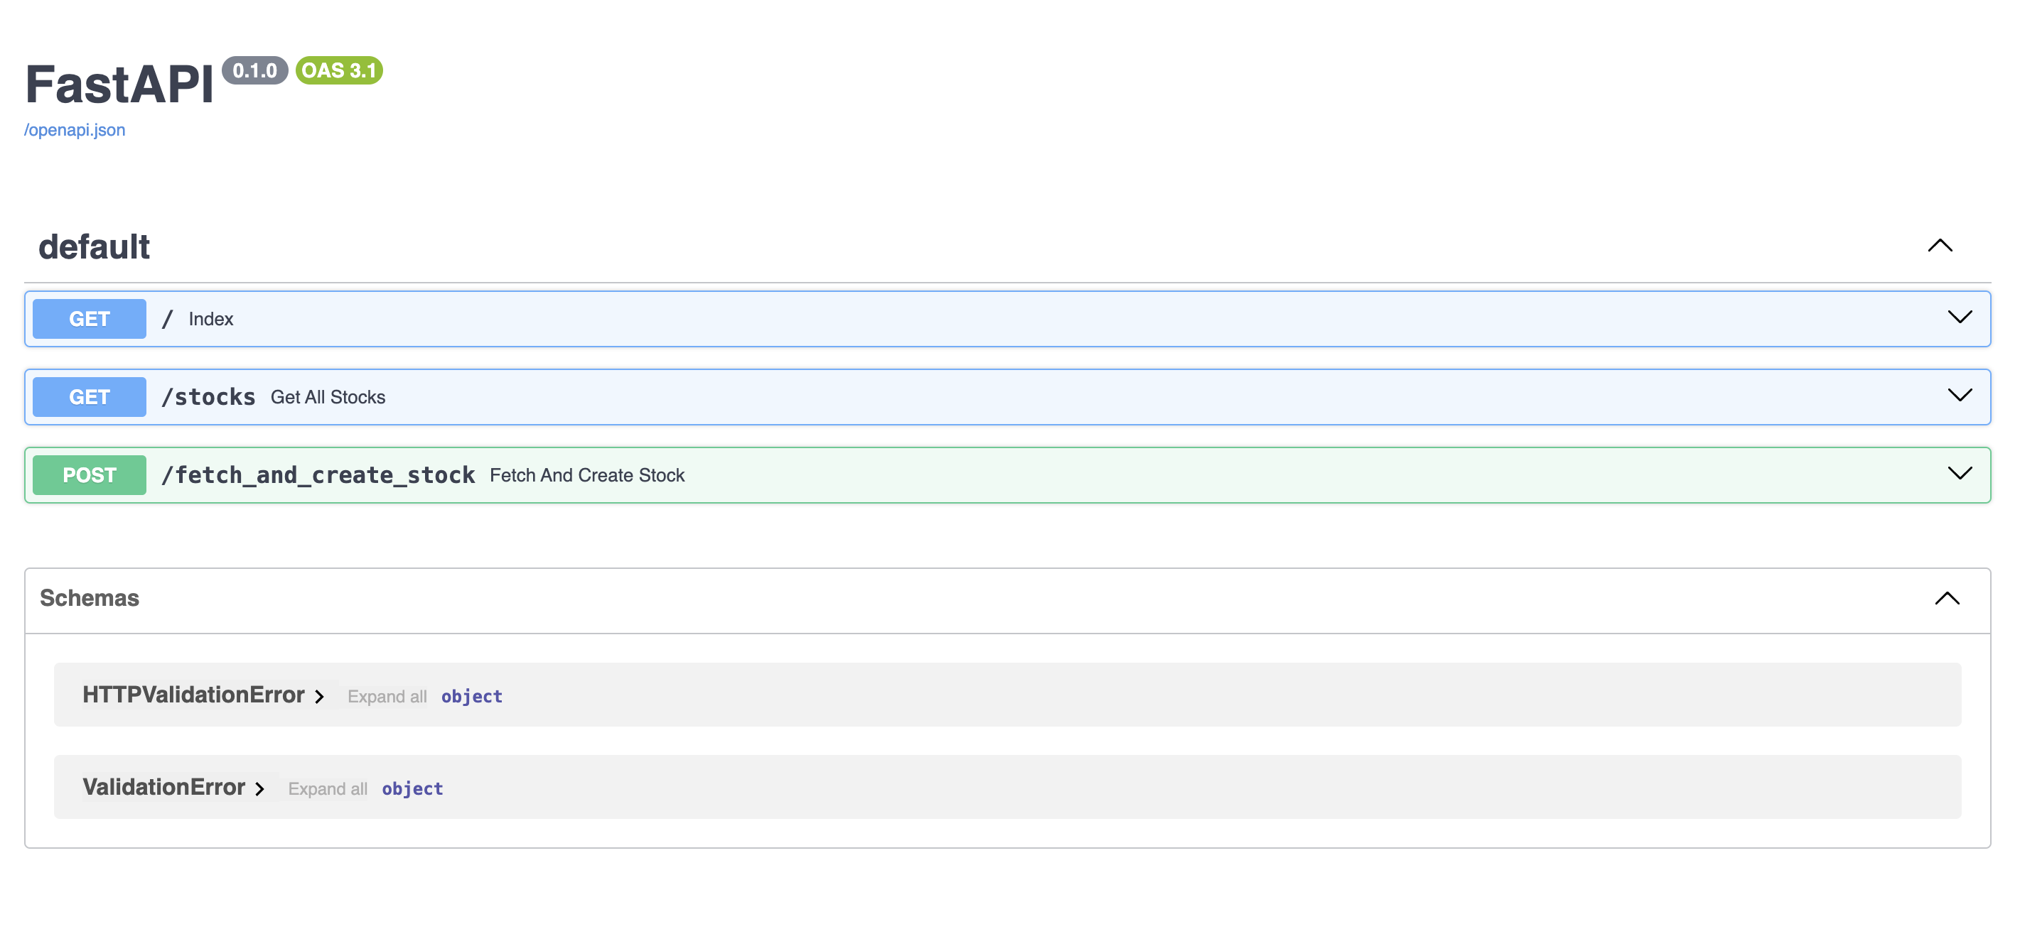Viewport: 2020px width, 929px height.
Task: Toggle the default tag heading
Action: 94,246
